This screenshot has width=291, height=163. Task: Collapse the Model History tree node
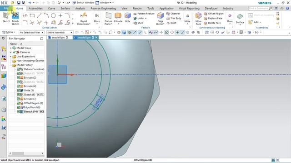10,65
